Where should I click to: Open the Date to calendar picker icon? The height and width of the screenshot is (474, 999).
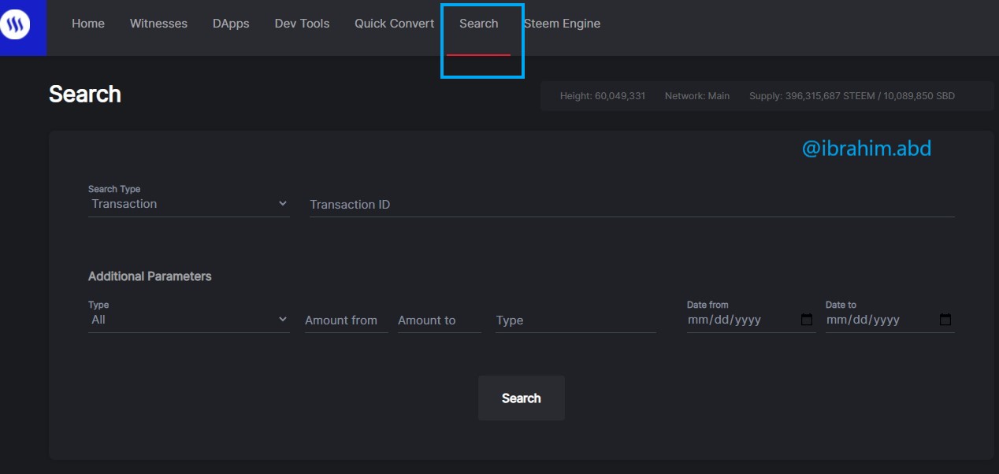[x=945, y=320]
